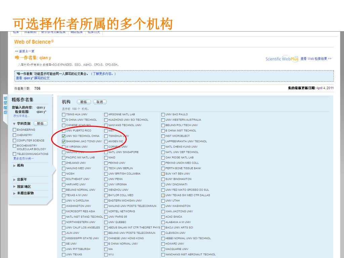This screenshot has width=344, height=258.
Task: Select UNIV BRITISH COLUMBIA checkbox
Action: [106, 174]
